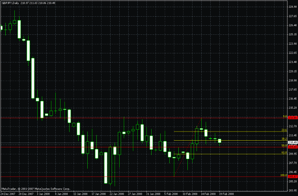Click the red 213.85 price tag
Screen dimensions: 298x196
pyautogui.click(x=293, y=118)
